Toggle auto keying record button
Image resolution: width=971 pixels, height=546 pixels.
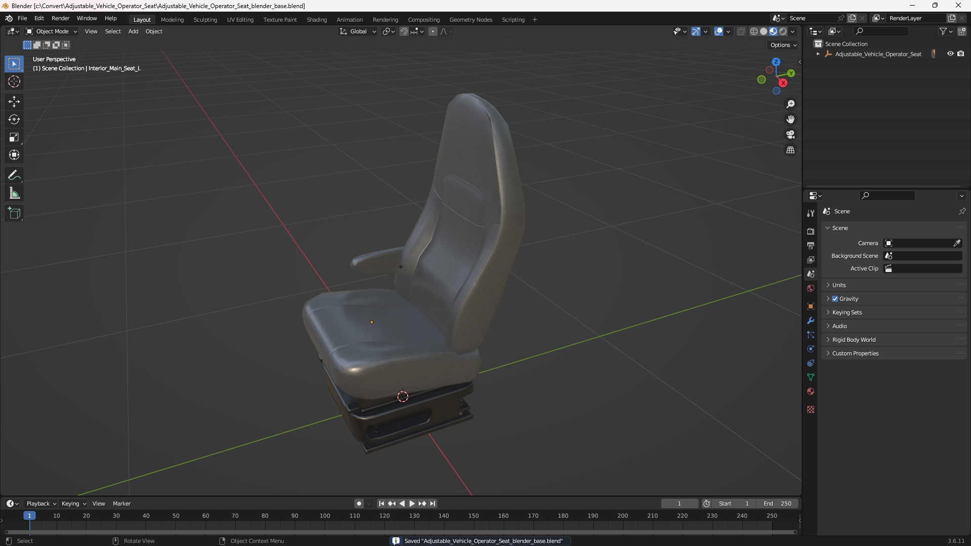coord(359,504)
